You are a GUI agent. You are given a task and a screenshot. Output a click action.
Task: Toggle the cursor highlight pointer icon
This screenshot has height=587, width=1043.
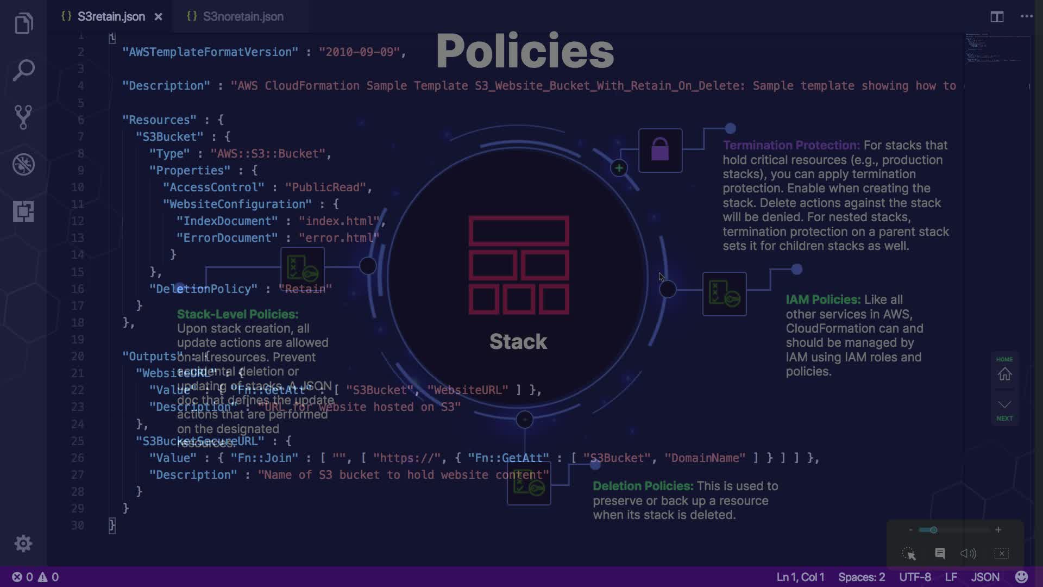pos(909,553)
